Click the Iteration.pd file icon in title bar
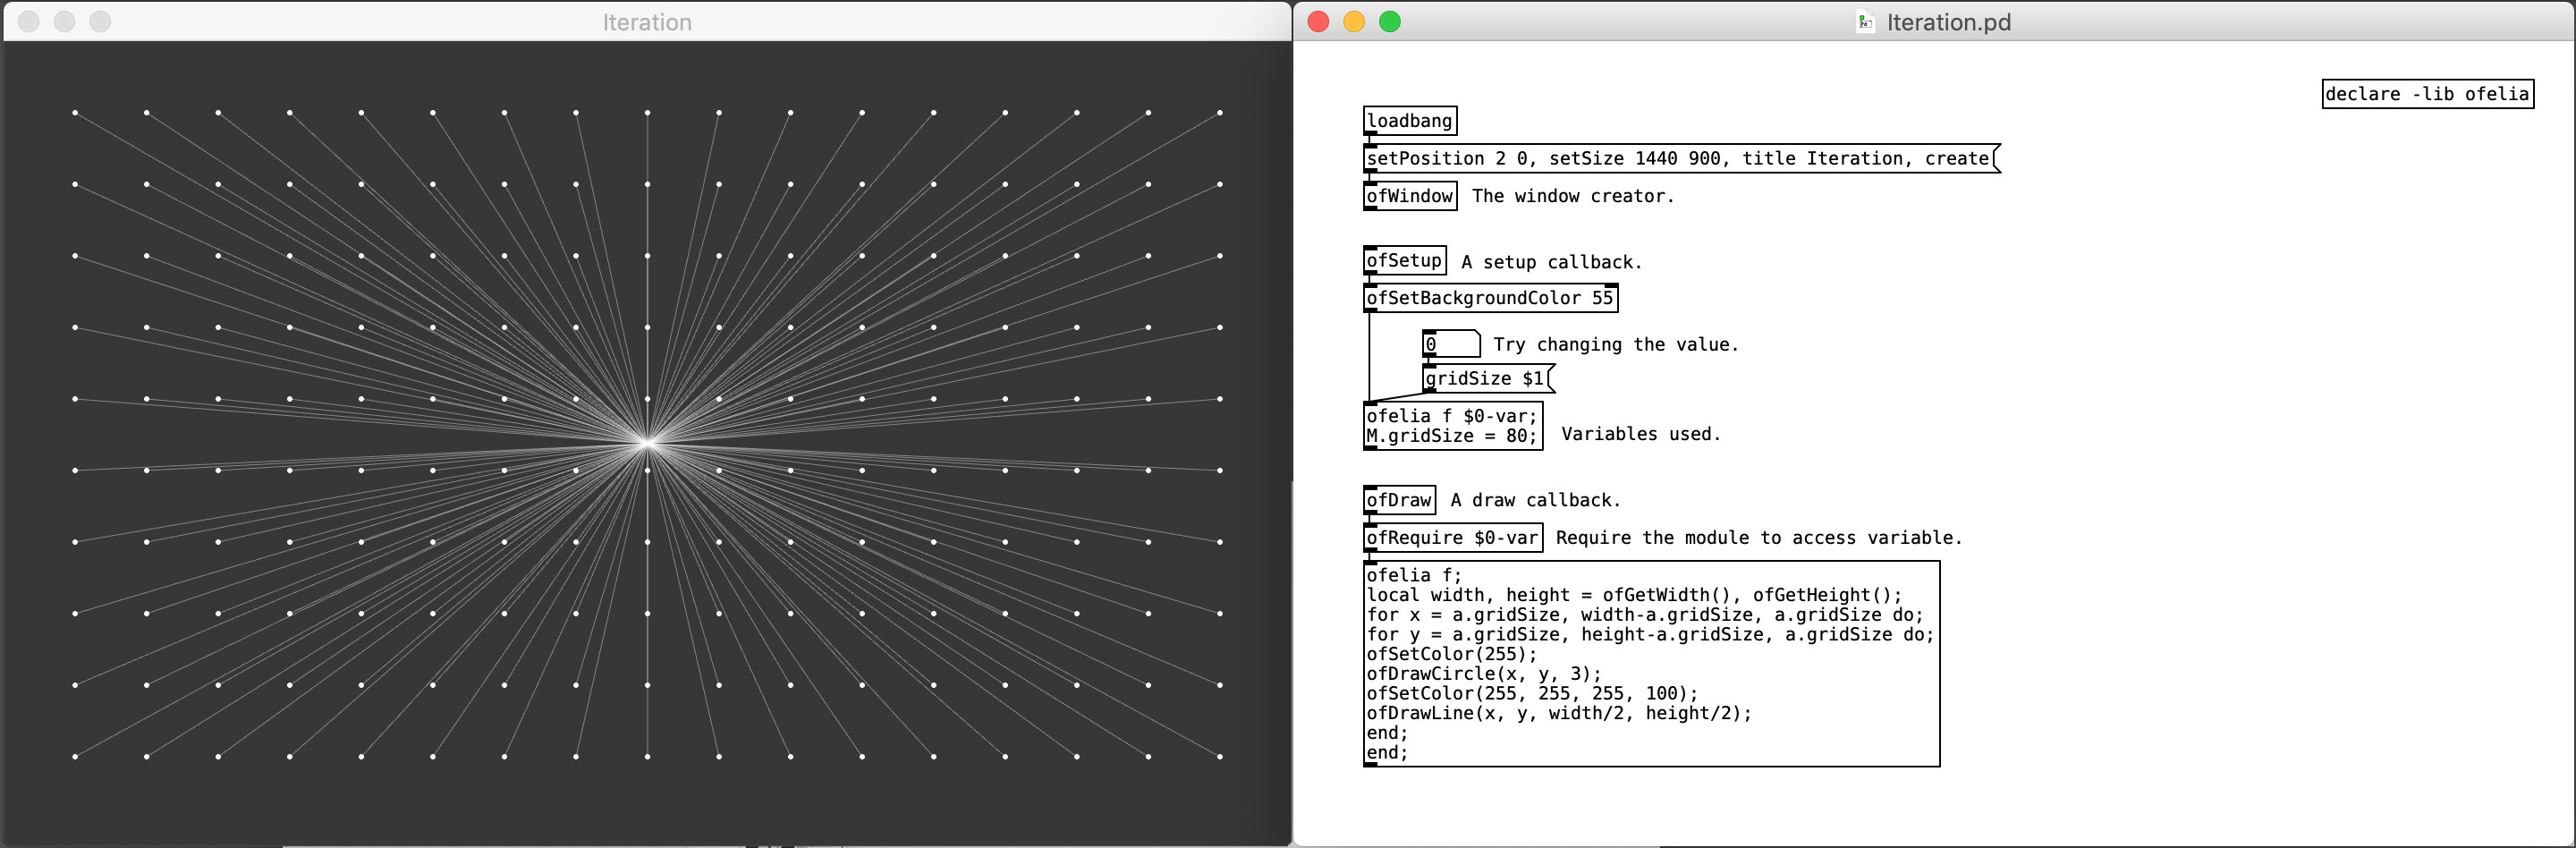The width and height of the screenshot is (2576, 848). click(1865, 22)
